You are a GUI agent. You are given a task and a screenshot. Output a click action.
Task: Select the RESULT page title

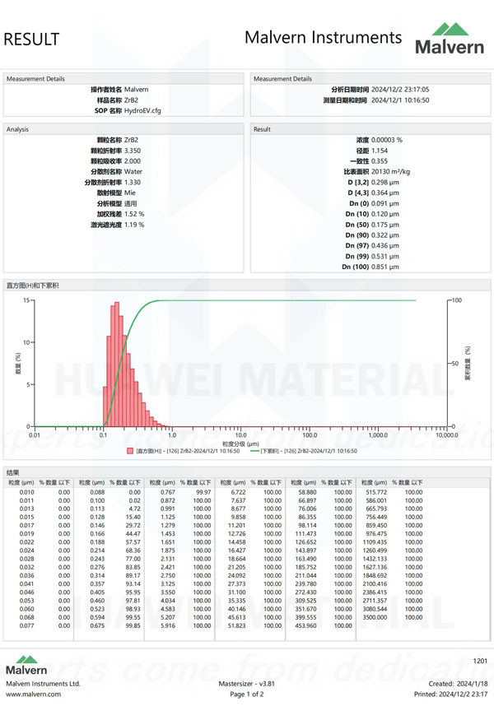[x=32, y=39]
